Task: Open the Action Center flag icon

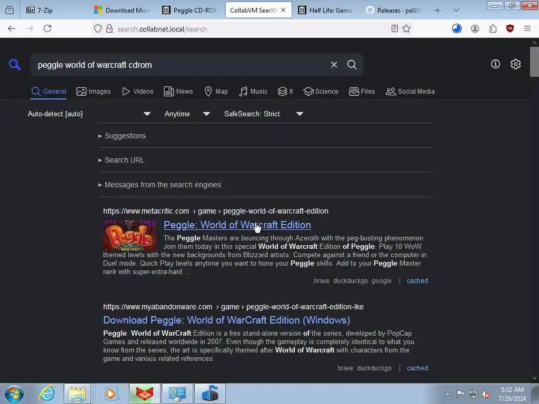Action: pyautogui.click(x=460, y=393)
